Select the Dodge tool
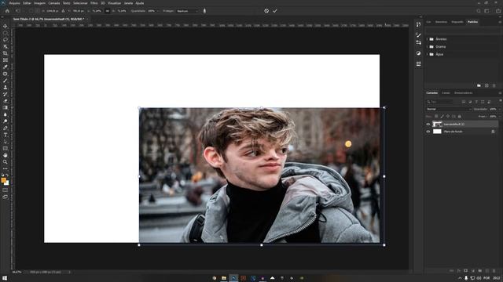This screenshot has width=503, height=282. pos(6,121)
